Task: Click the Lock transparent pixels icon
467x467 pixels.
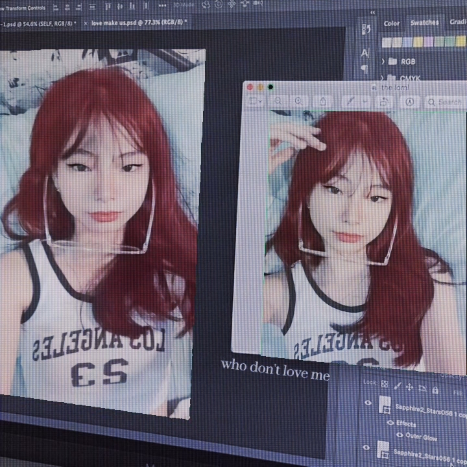Action: (385, 384)
